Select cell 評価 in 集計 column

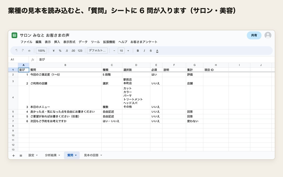[195, 75]
